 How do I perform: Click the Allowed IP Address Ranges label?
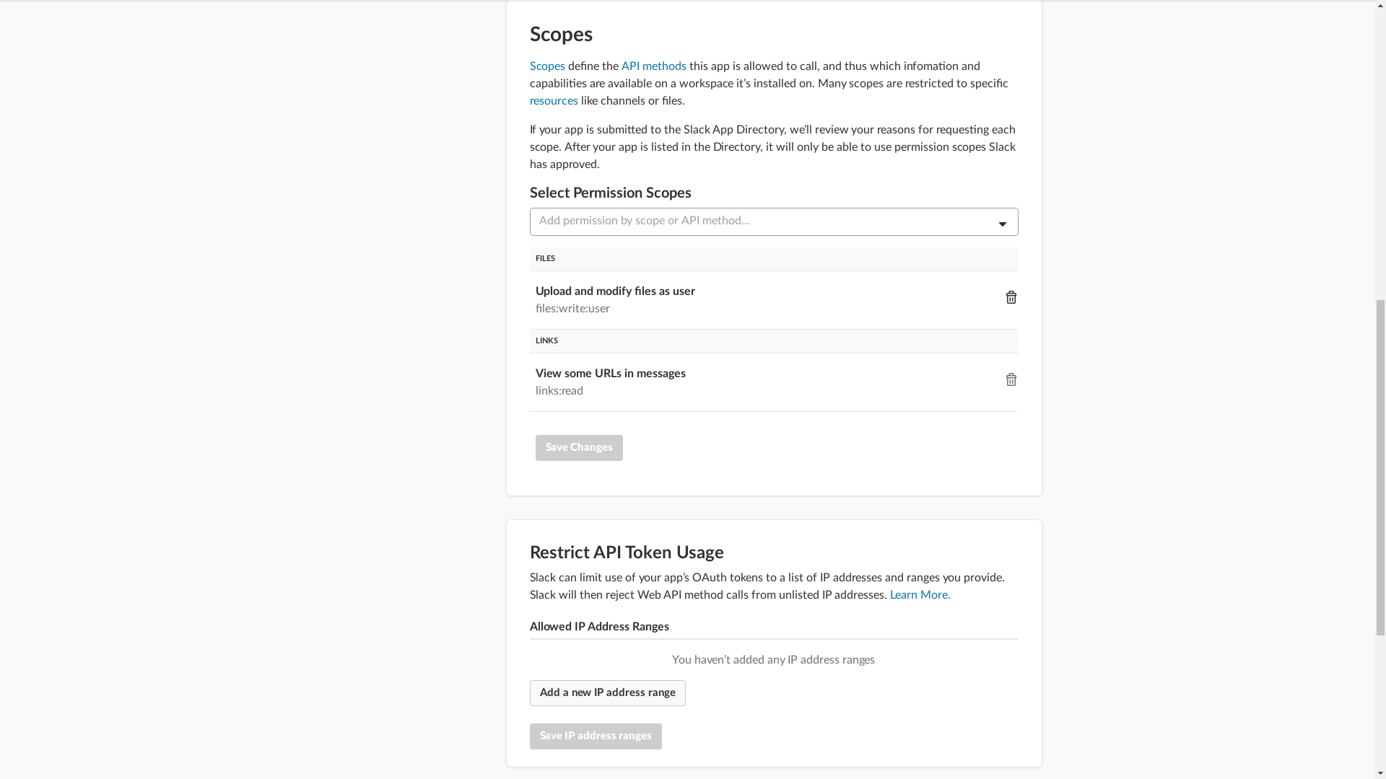[x=599, y=627]
